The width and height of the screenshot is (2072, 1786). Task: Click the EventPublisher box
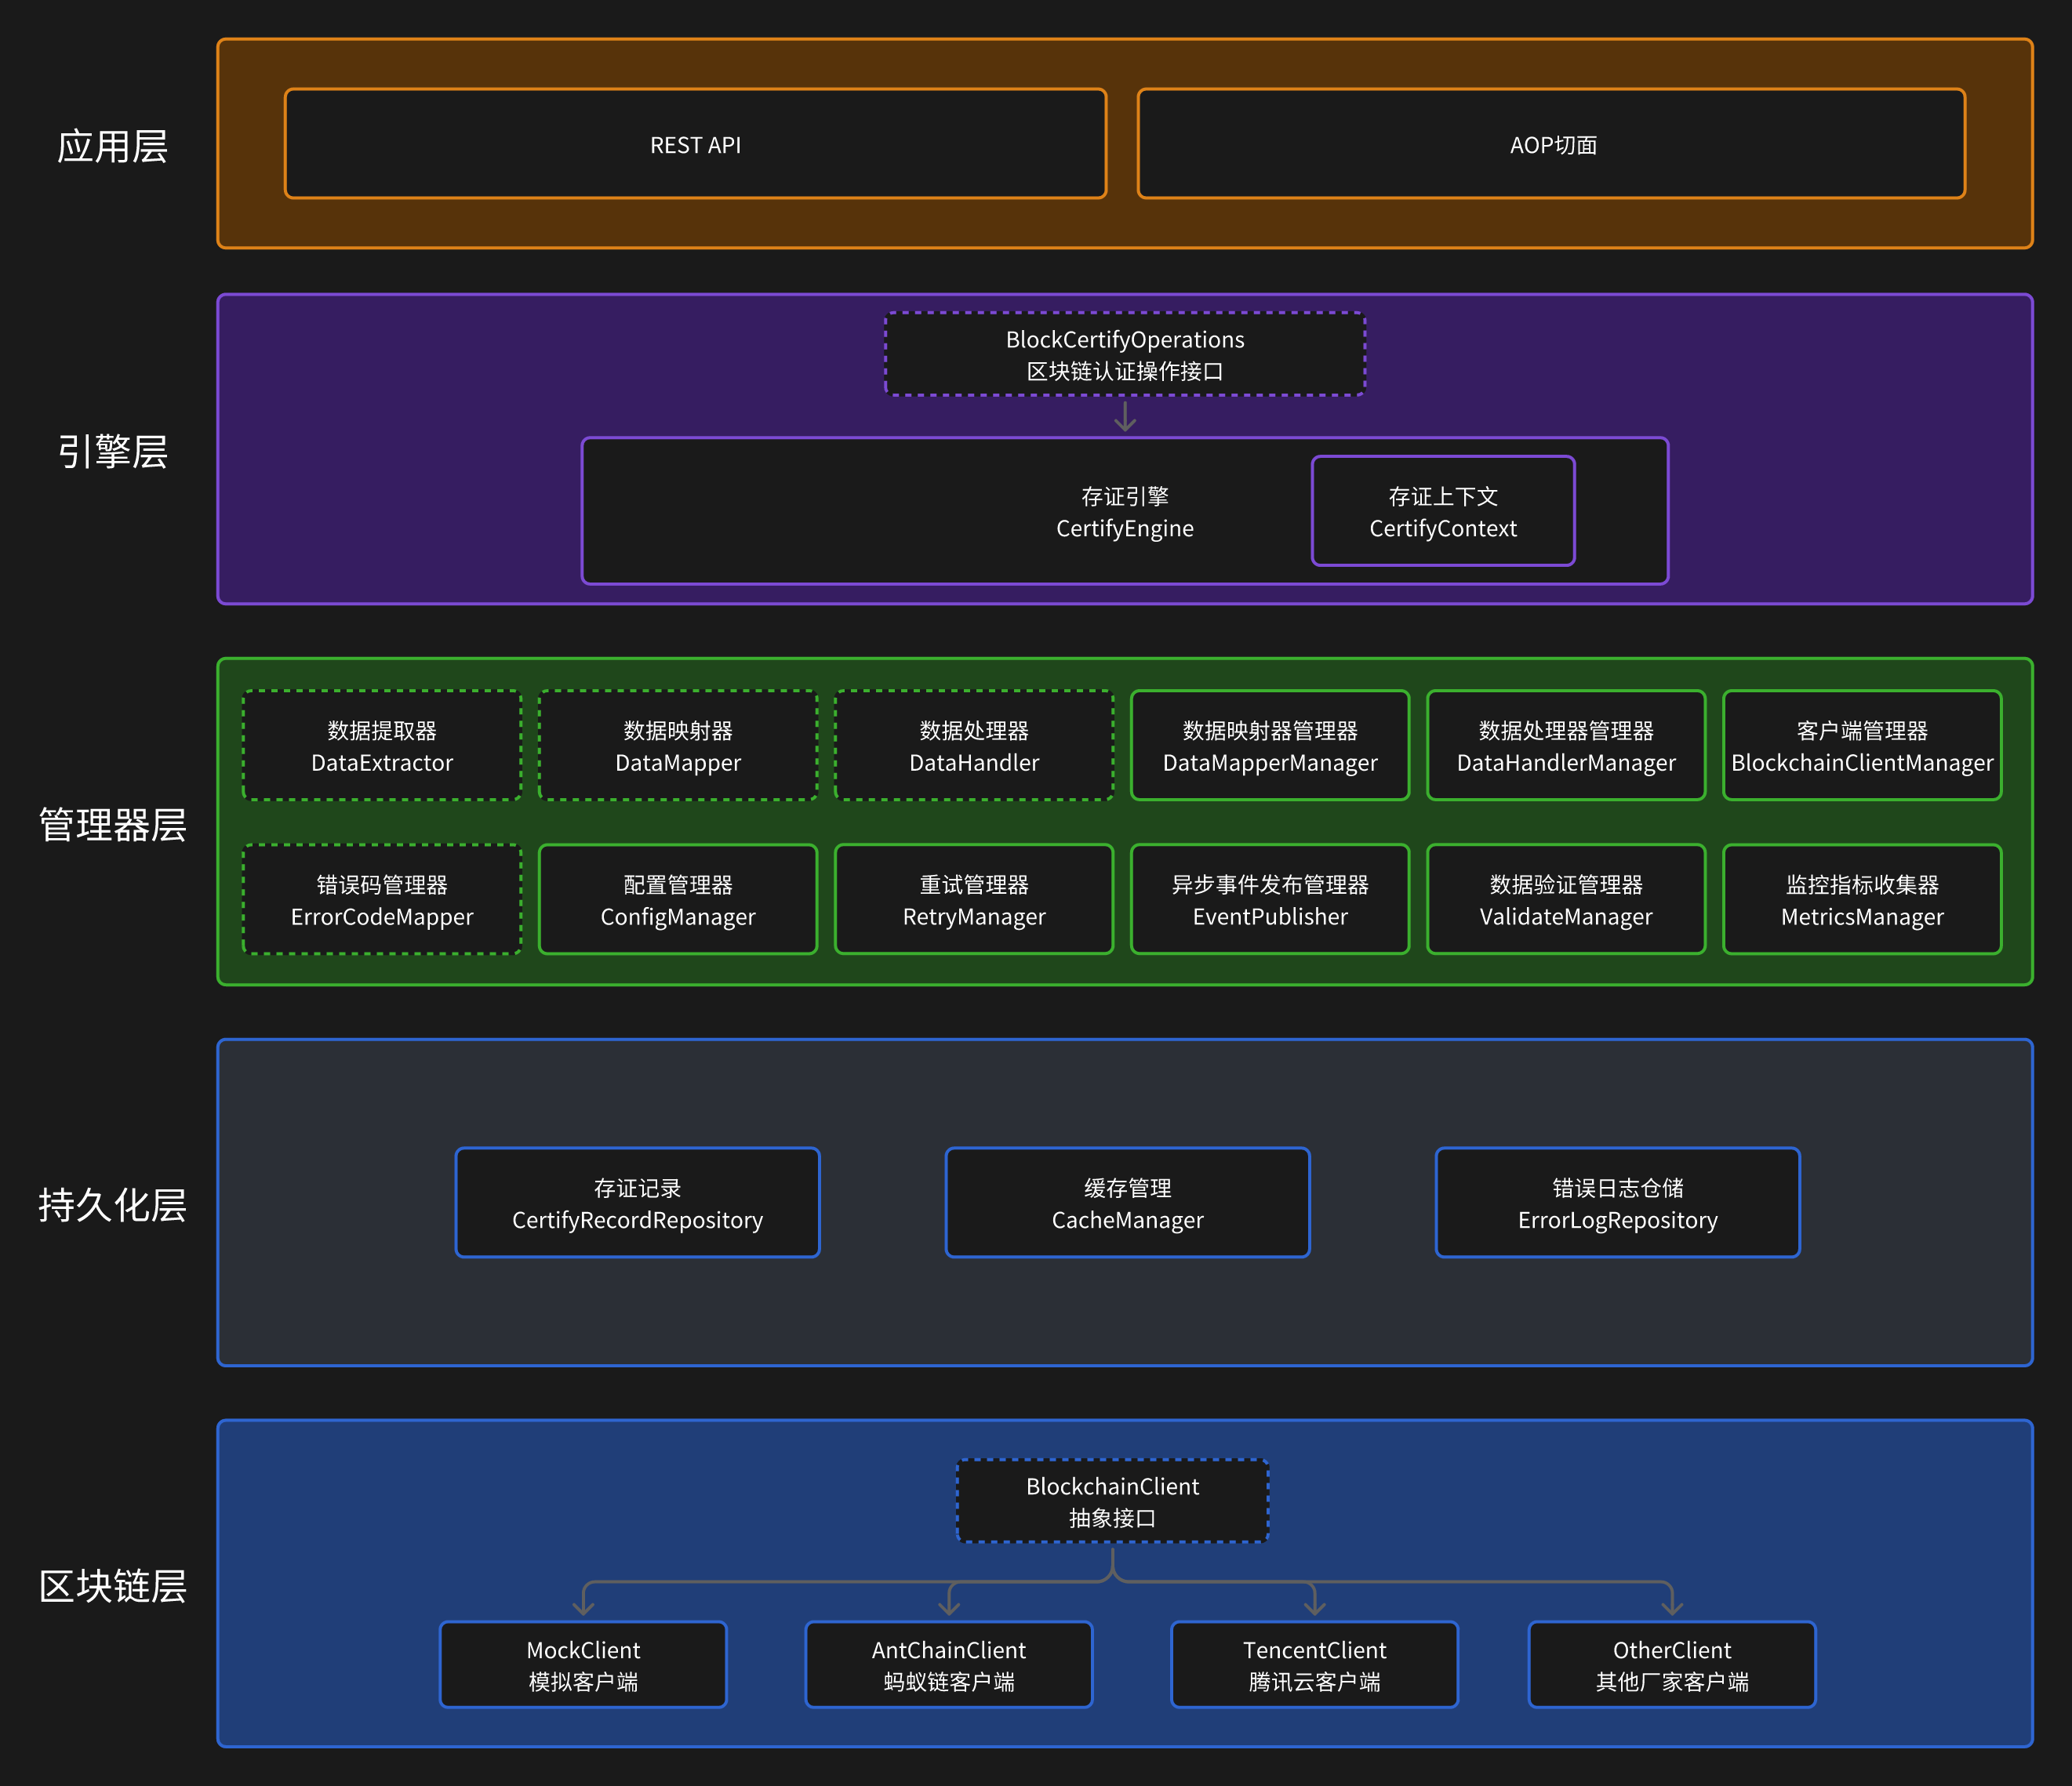1269,899
